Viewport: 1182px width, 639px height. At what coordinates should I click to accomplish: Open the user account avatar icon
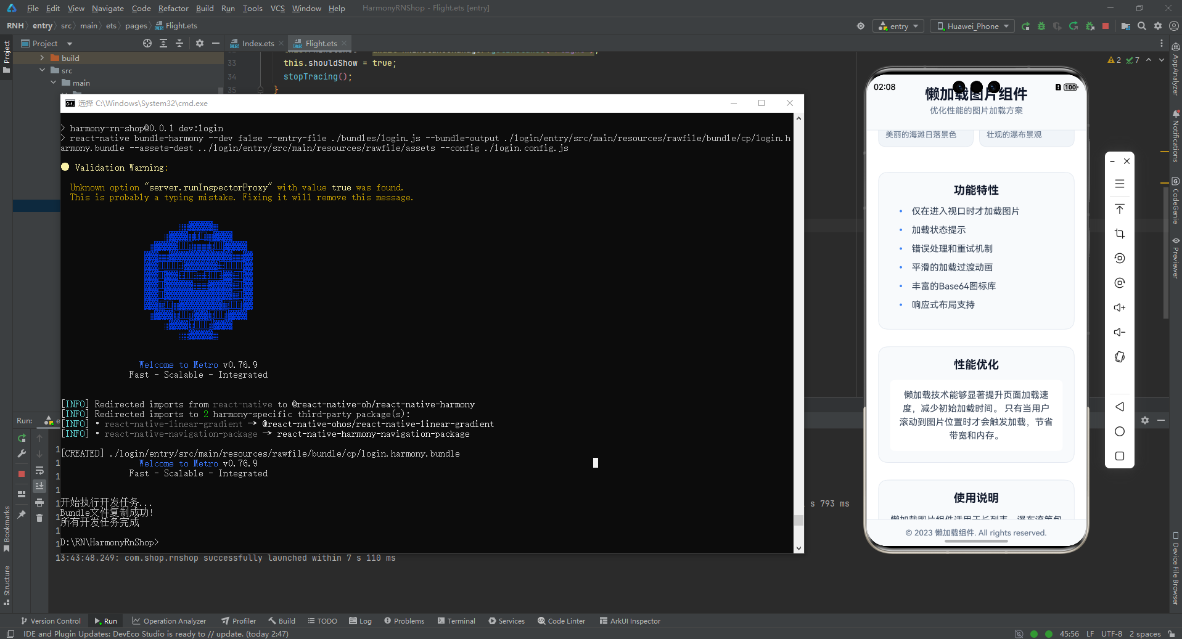coord(1174,26)
